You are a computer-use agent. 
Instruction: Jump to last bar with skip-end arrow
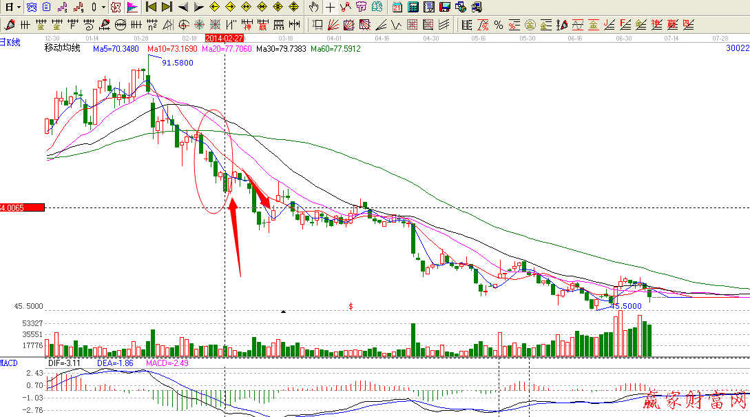click(167, 8)
